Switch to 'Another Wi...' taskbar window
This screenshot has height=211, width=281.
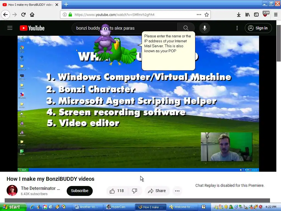88,207
